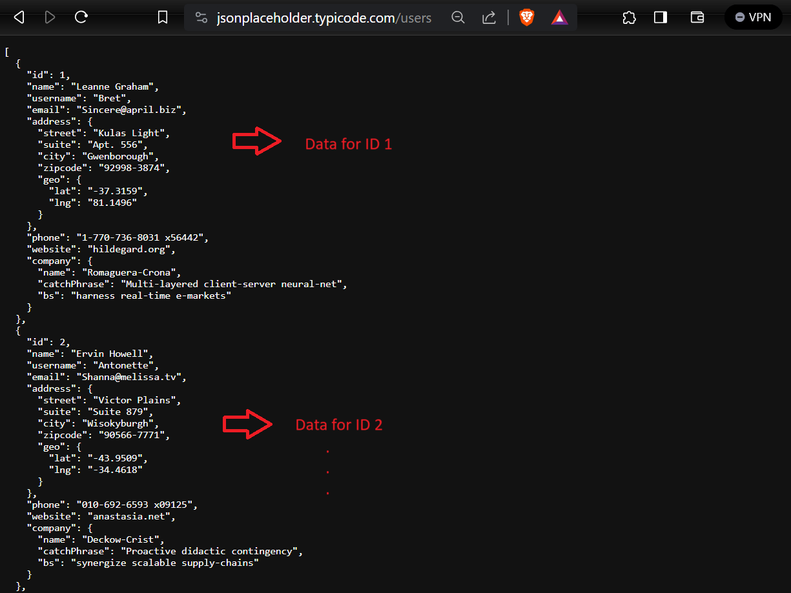The image size is (791, 593).
Task: Toggle the VPN connection
Action: click(x=753, y=17)
